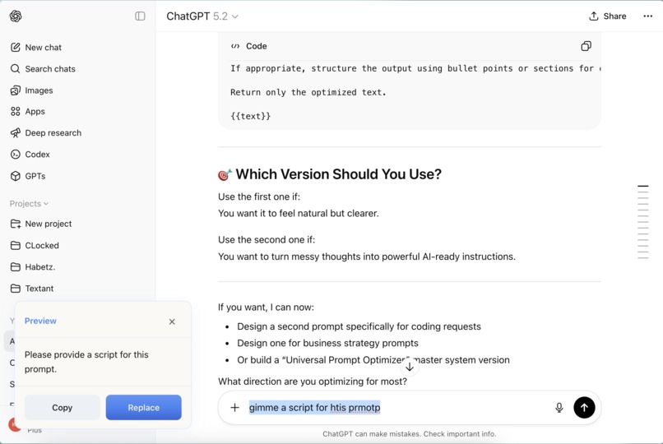
Task: Collapse the sidebar with the panel icon
Action: (x=140, y=16)
